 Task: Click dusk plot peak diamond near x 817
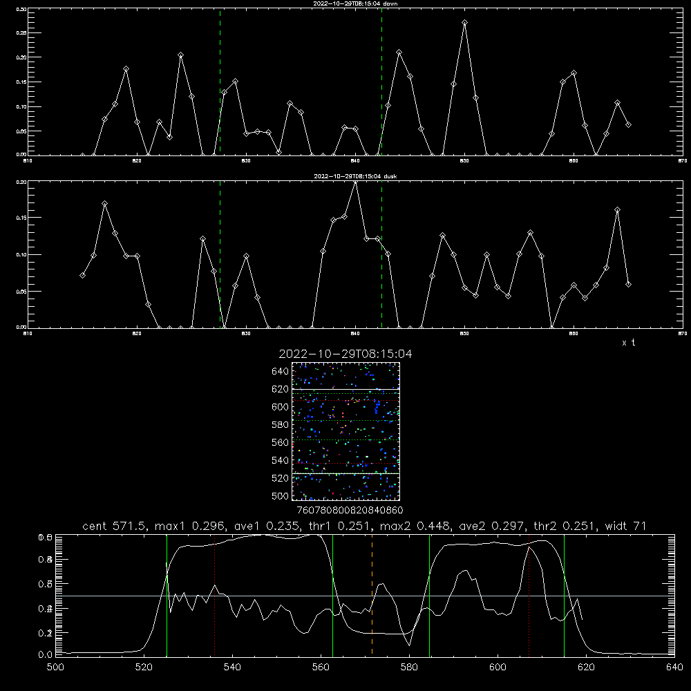[x=104, y=204]
